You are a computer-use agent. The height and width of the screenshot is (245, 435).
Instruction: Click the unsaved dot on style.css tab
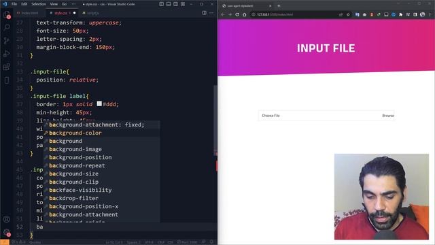click(x=74, y=13)
